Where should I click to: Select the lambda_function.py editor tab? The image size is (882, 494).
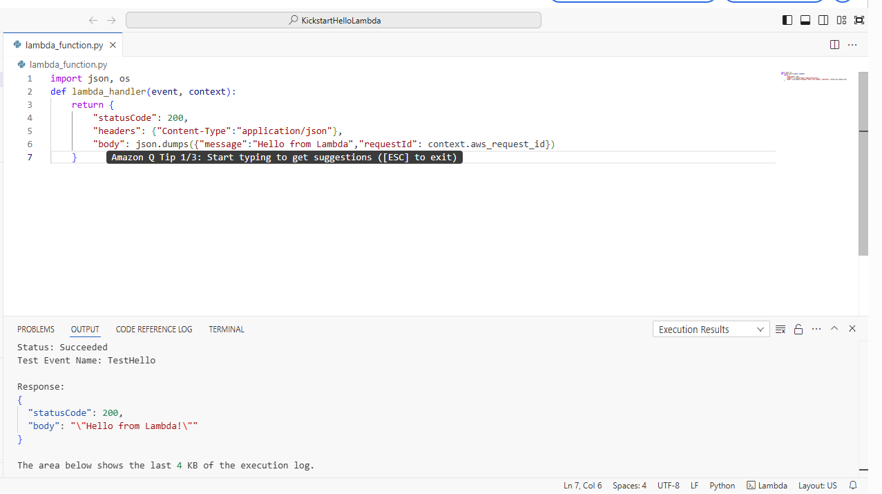[x=64, y=45]
